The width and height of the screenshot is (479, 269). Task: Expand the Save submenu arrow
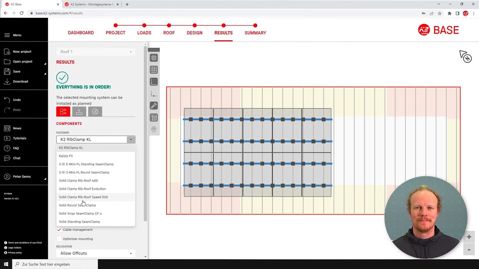(45, 74)
